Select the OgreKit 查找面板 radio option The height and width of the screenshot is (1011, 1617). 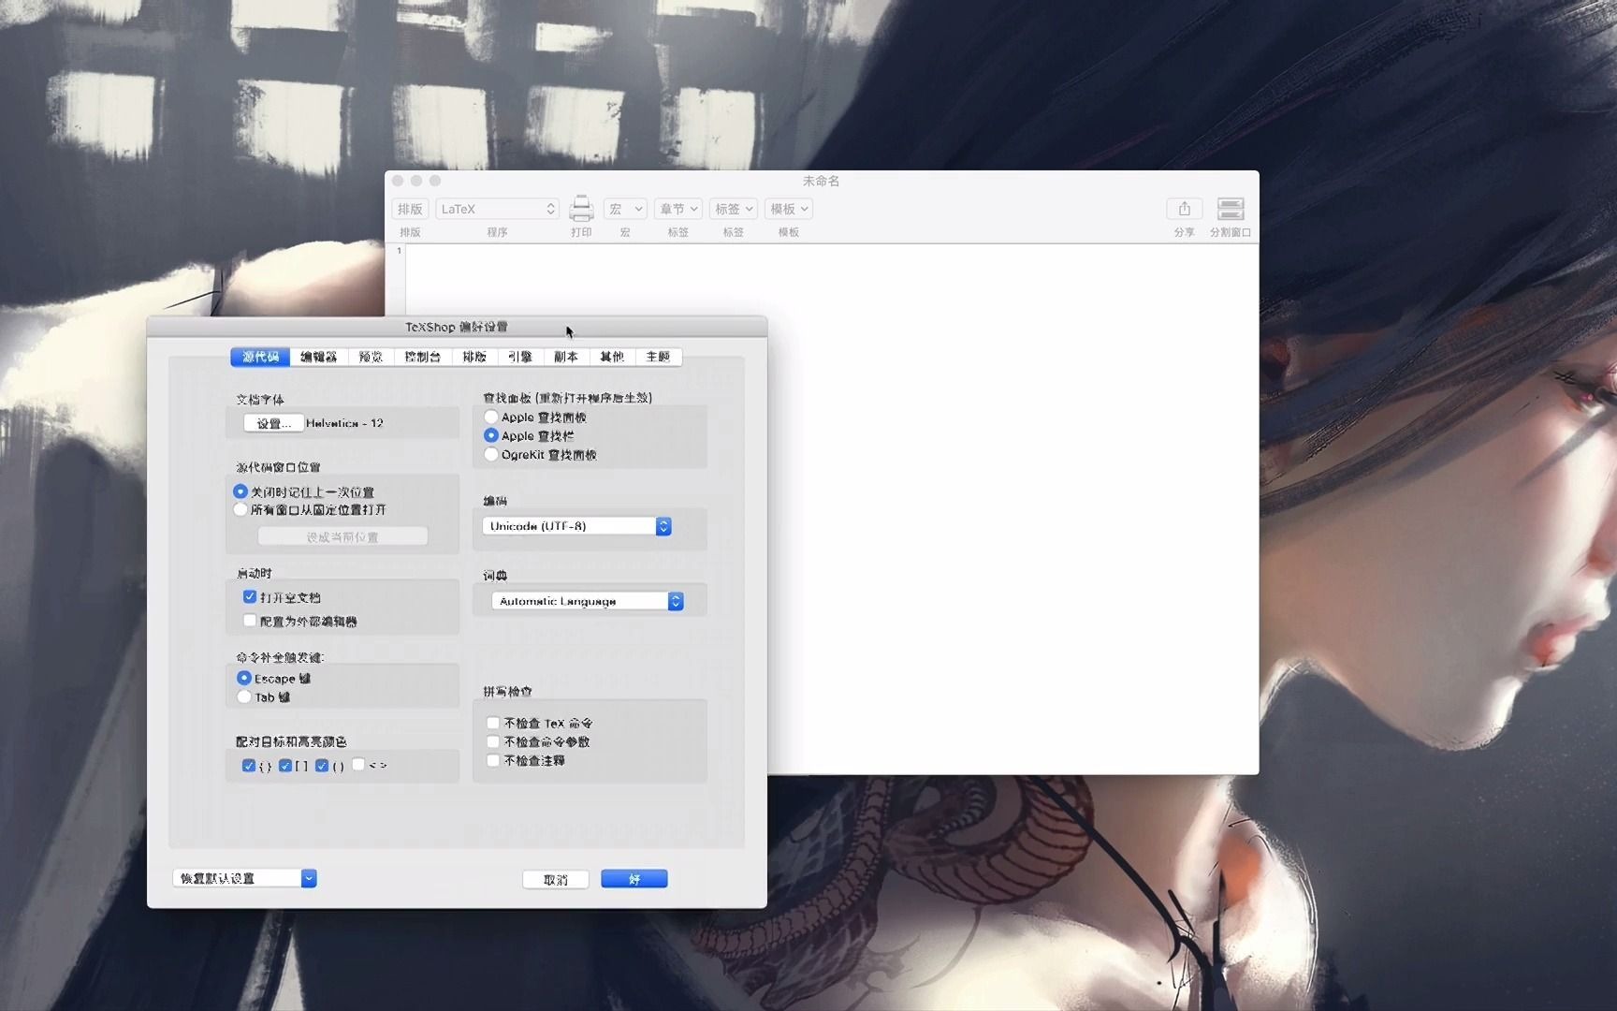click(491, 455)
